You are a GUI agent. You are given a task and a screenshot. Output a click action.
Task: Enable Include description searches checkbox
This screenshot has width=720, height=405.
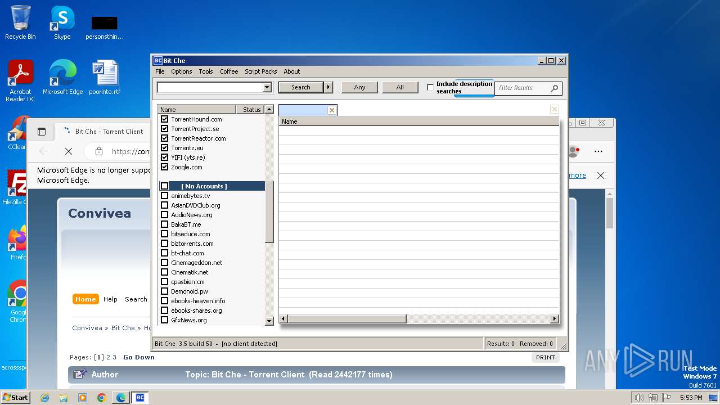point(430,88)
